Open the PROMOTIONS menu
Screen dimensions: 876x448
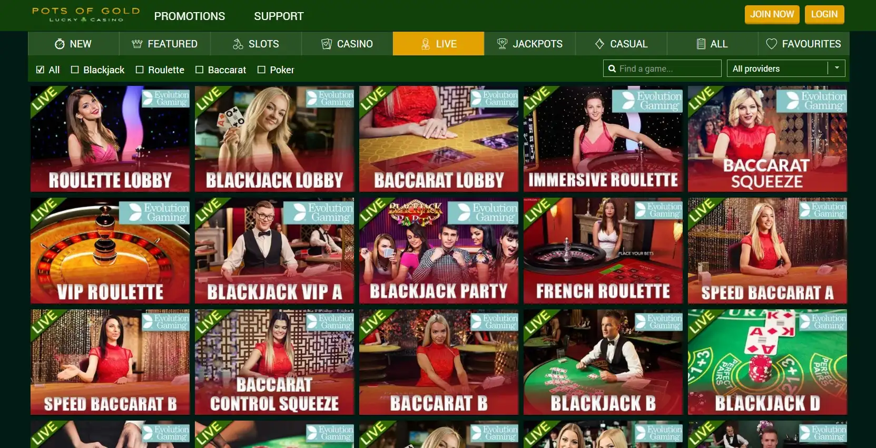pyautogui.click(x=190, y=16)
